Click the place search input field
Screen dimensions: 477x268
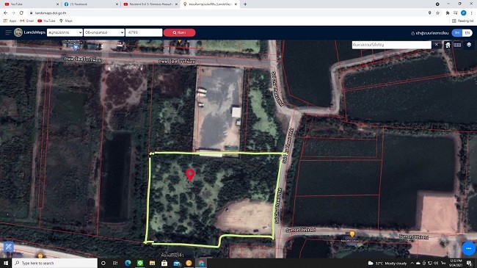(x=392, y=45)
